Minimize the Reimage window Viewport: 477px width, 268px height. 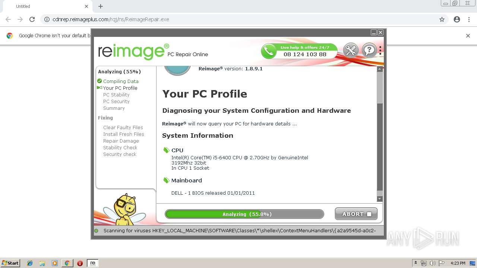pos(374,33)
